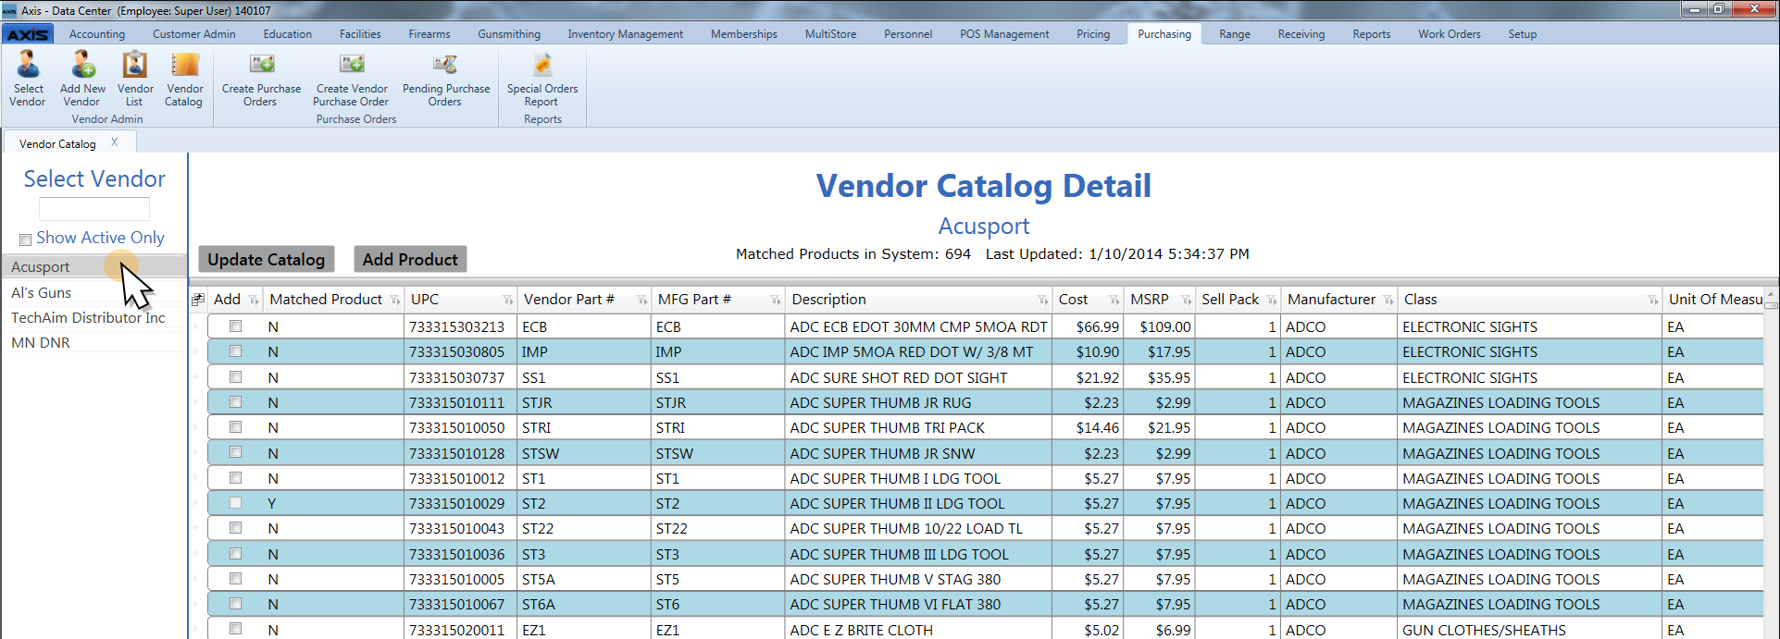Viewport: 1780px width, 639px height.
Task: Open the Inventory Management tab
Action: (626, 34)
